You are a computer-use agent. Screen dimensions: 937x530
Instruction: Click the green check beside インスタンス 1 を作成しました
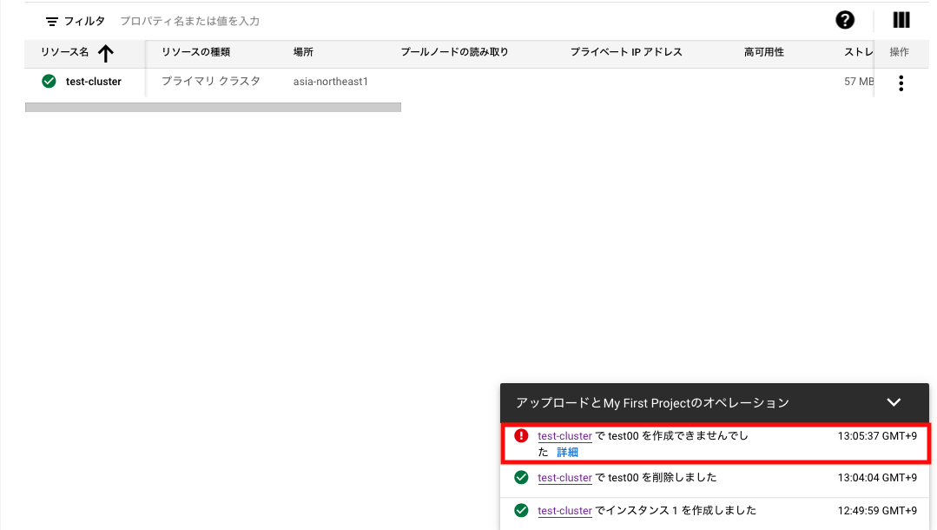[521, 510]
